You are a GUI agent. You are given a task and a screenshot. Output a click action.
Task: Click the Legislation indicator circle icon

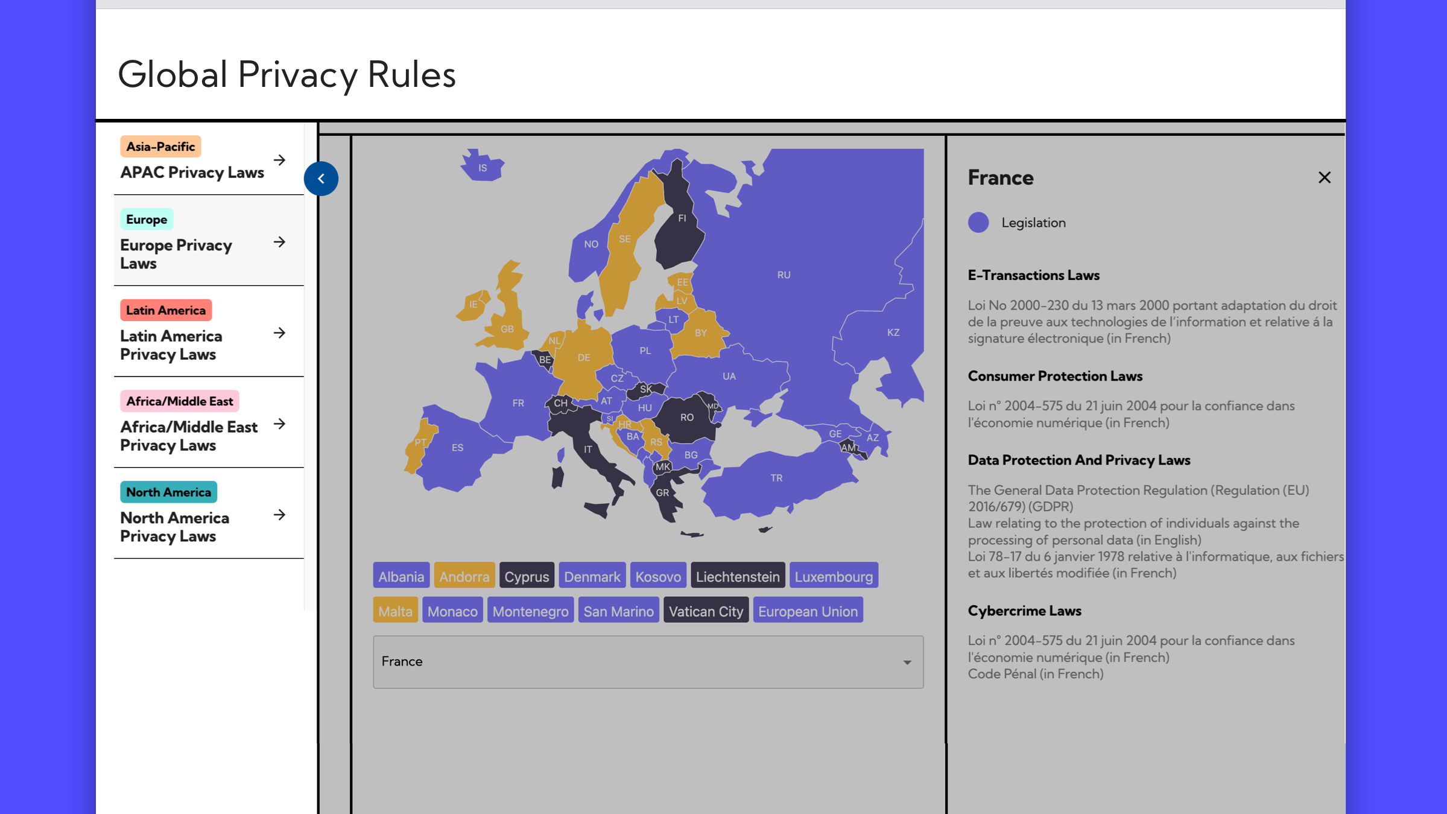pyautogui.click(x=979, y=221)
